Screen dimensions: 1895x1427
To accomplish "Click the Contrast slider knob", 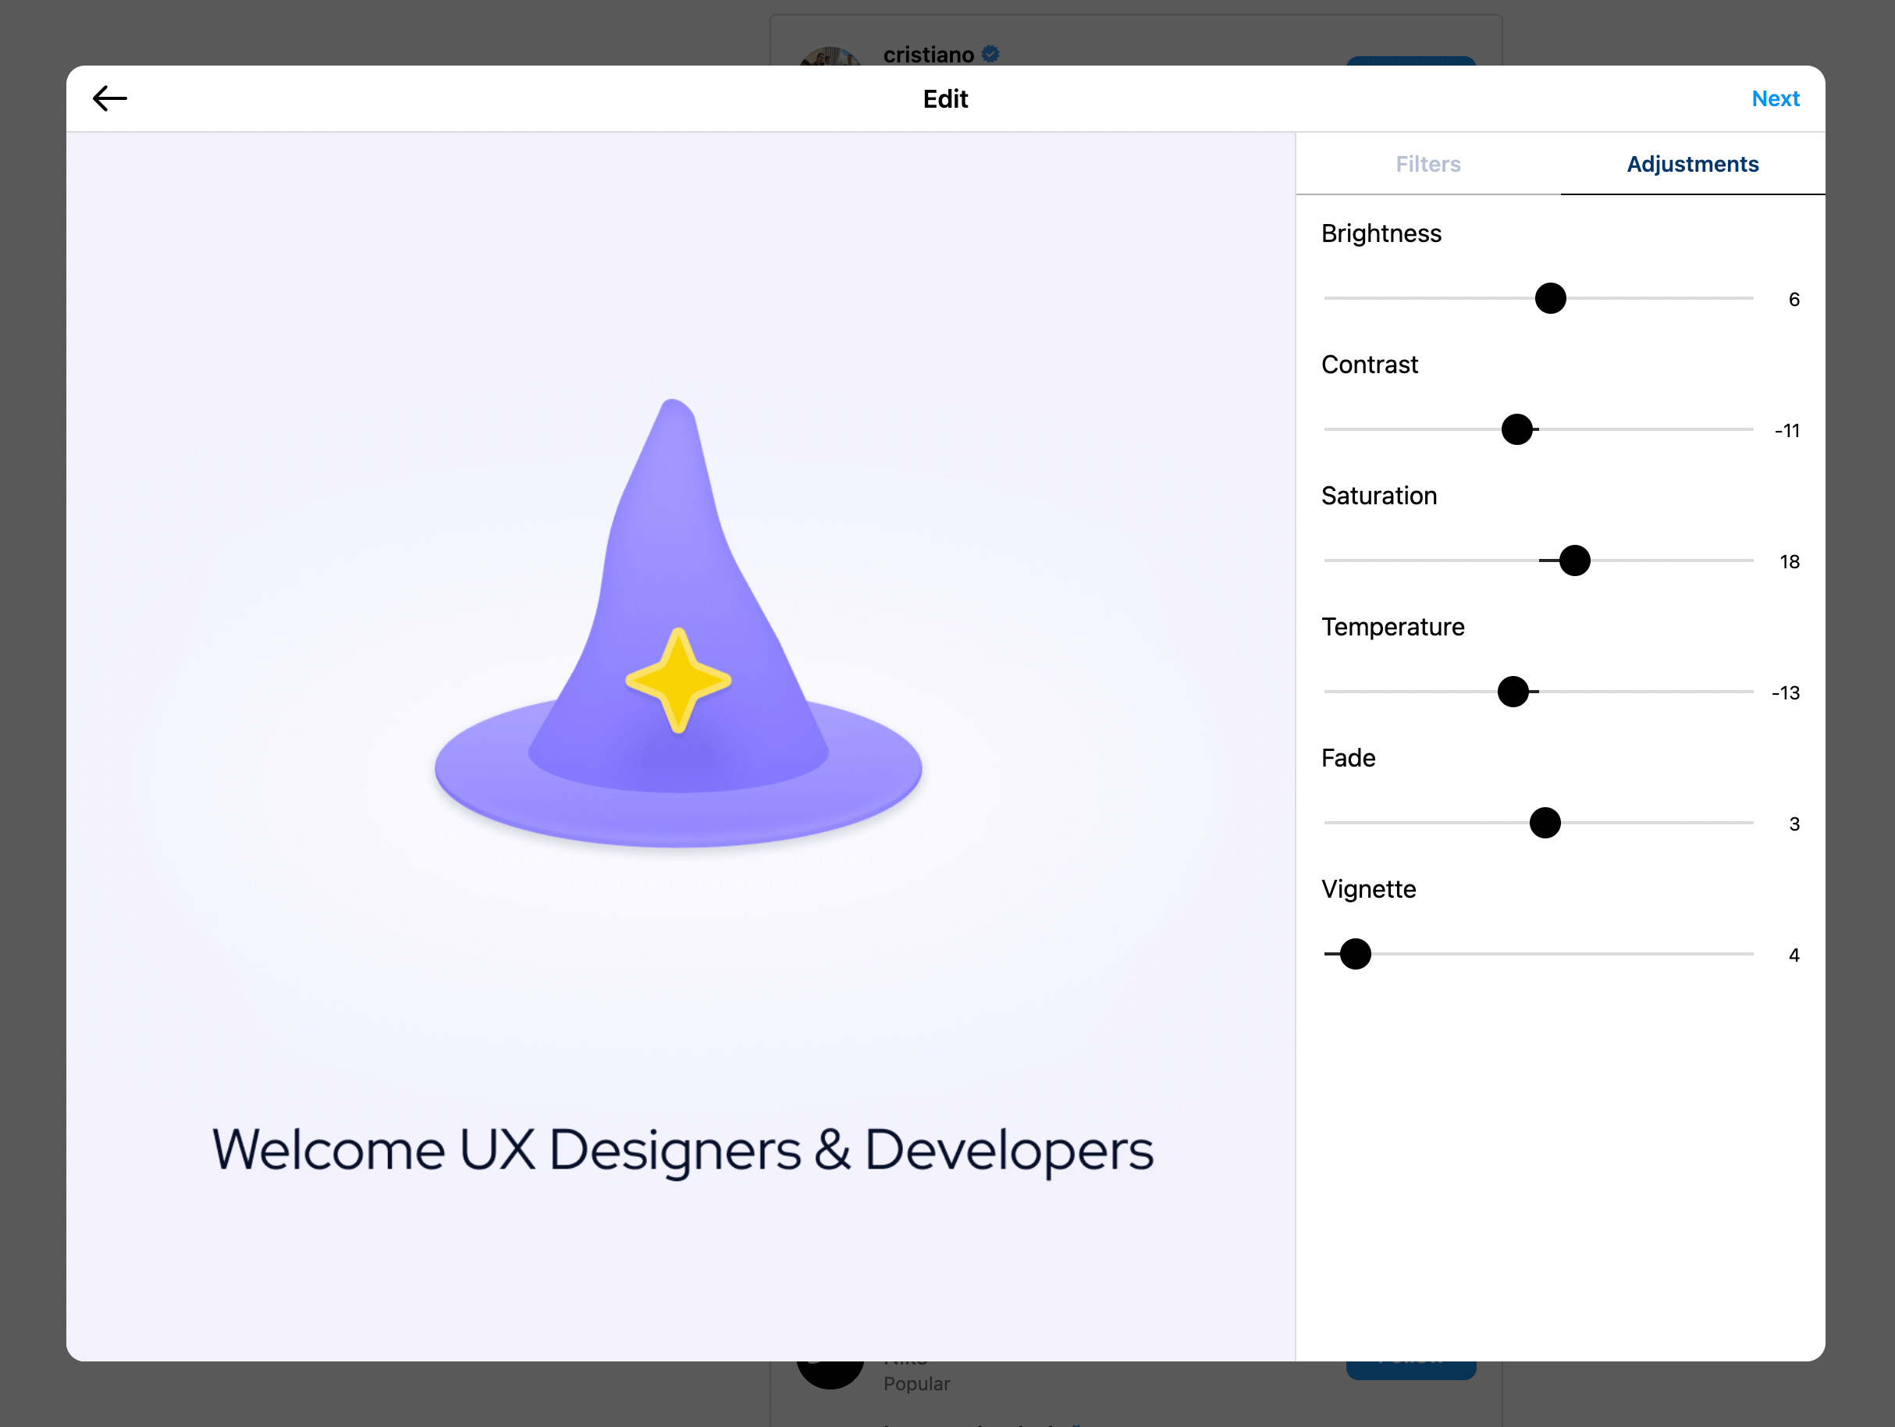I will coord(1516,429).
